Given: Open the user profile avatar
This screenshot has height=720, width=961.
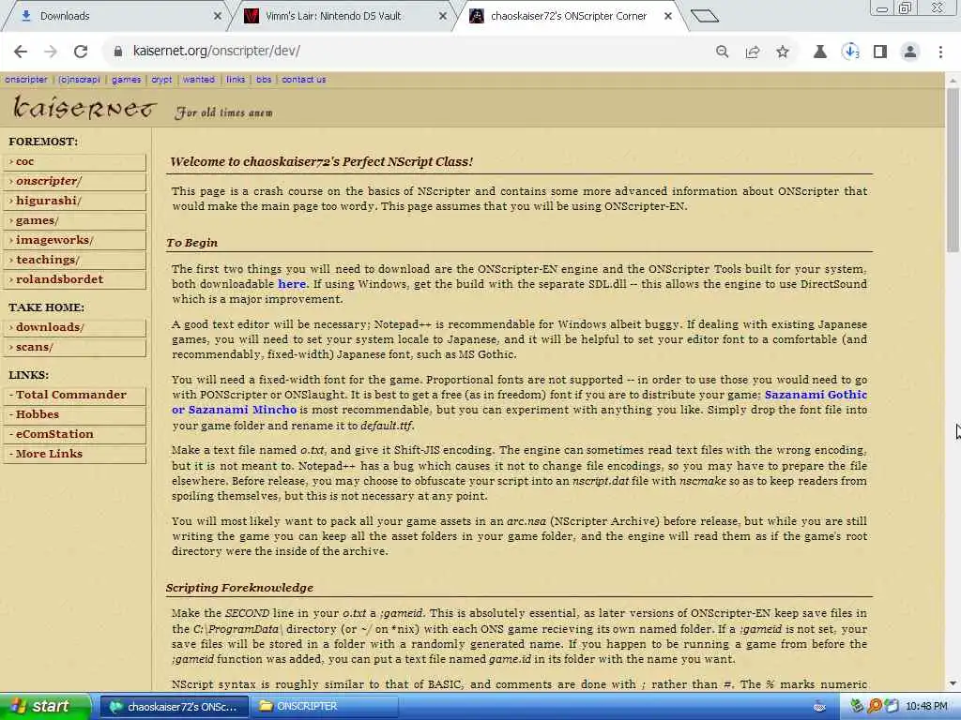Looking at the screenshot, I should [910, 52].
